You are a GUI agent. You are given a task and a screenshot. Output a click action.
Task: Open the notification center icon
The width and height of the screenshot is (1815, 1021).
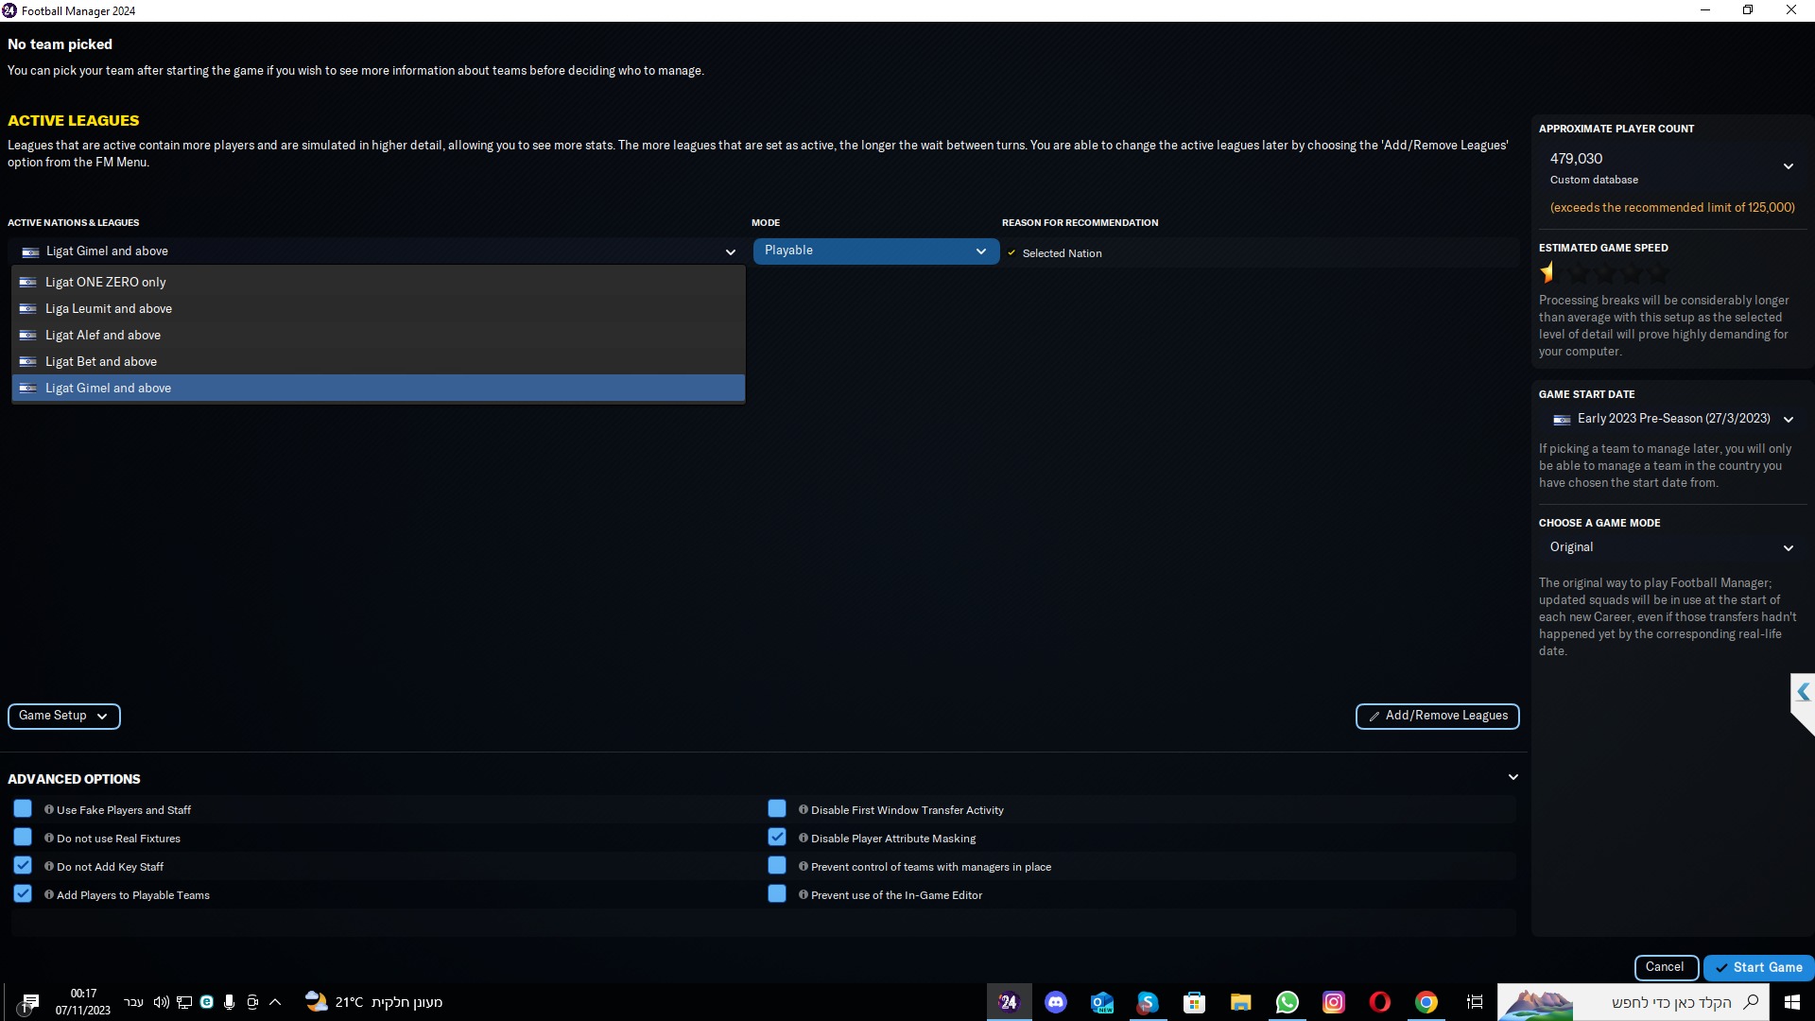(30, 1002)
